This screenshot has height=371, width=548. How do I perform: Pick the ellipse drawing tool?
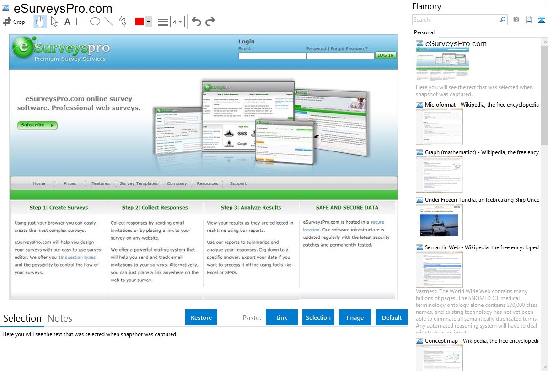click(95, 22)
